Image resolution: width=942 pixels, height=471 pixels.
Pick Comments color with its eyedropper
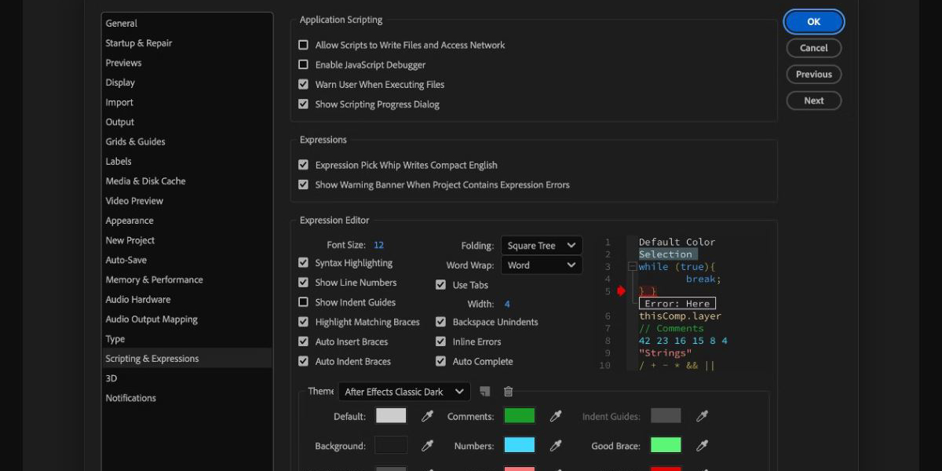coord(556,416)
